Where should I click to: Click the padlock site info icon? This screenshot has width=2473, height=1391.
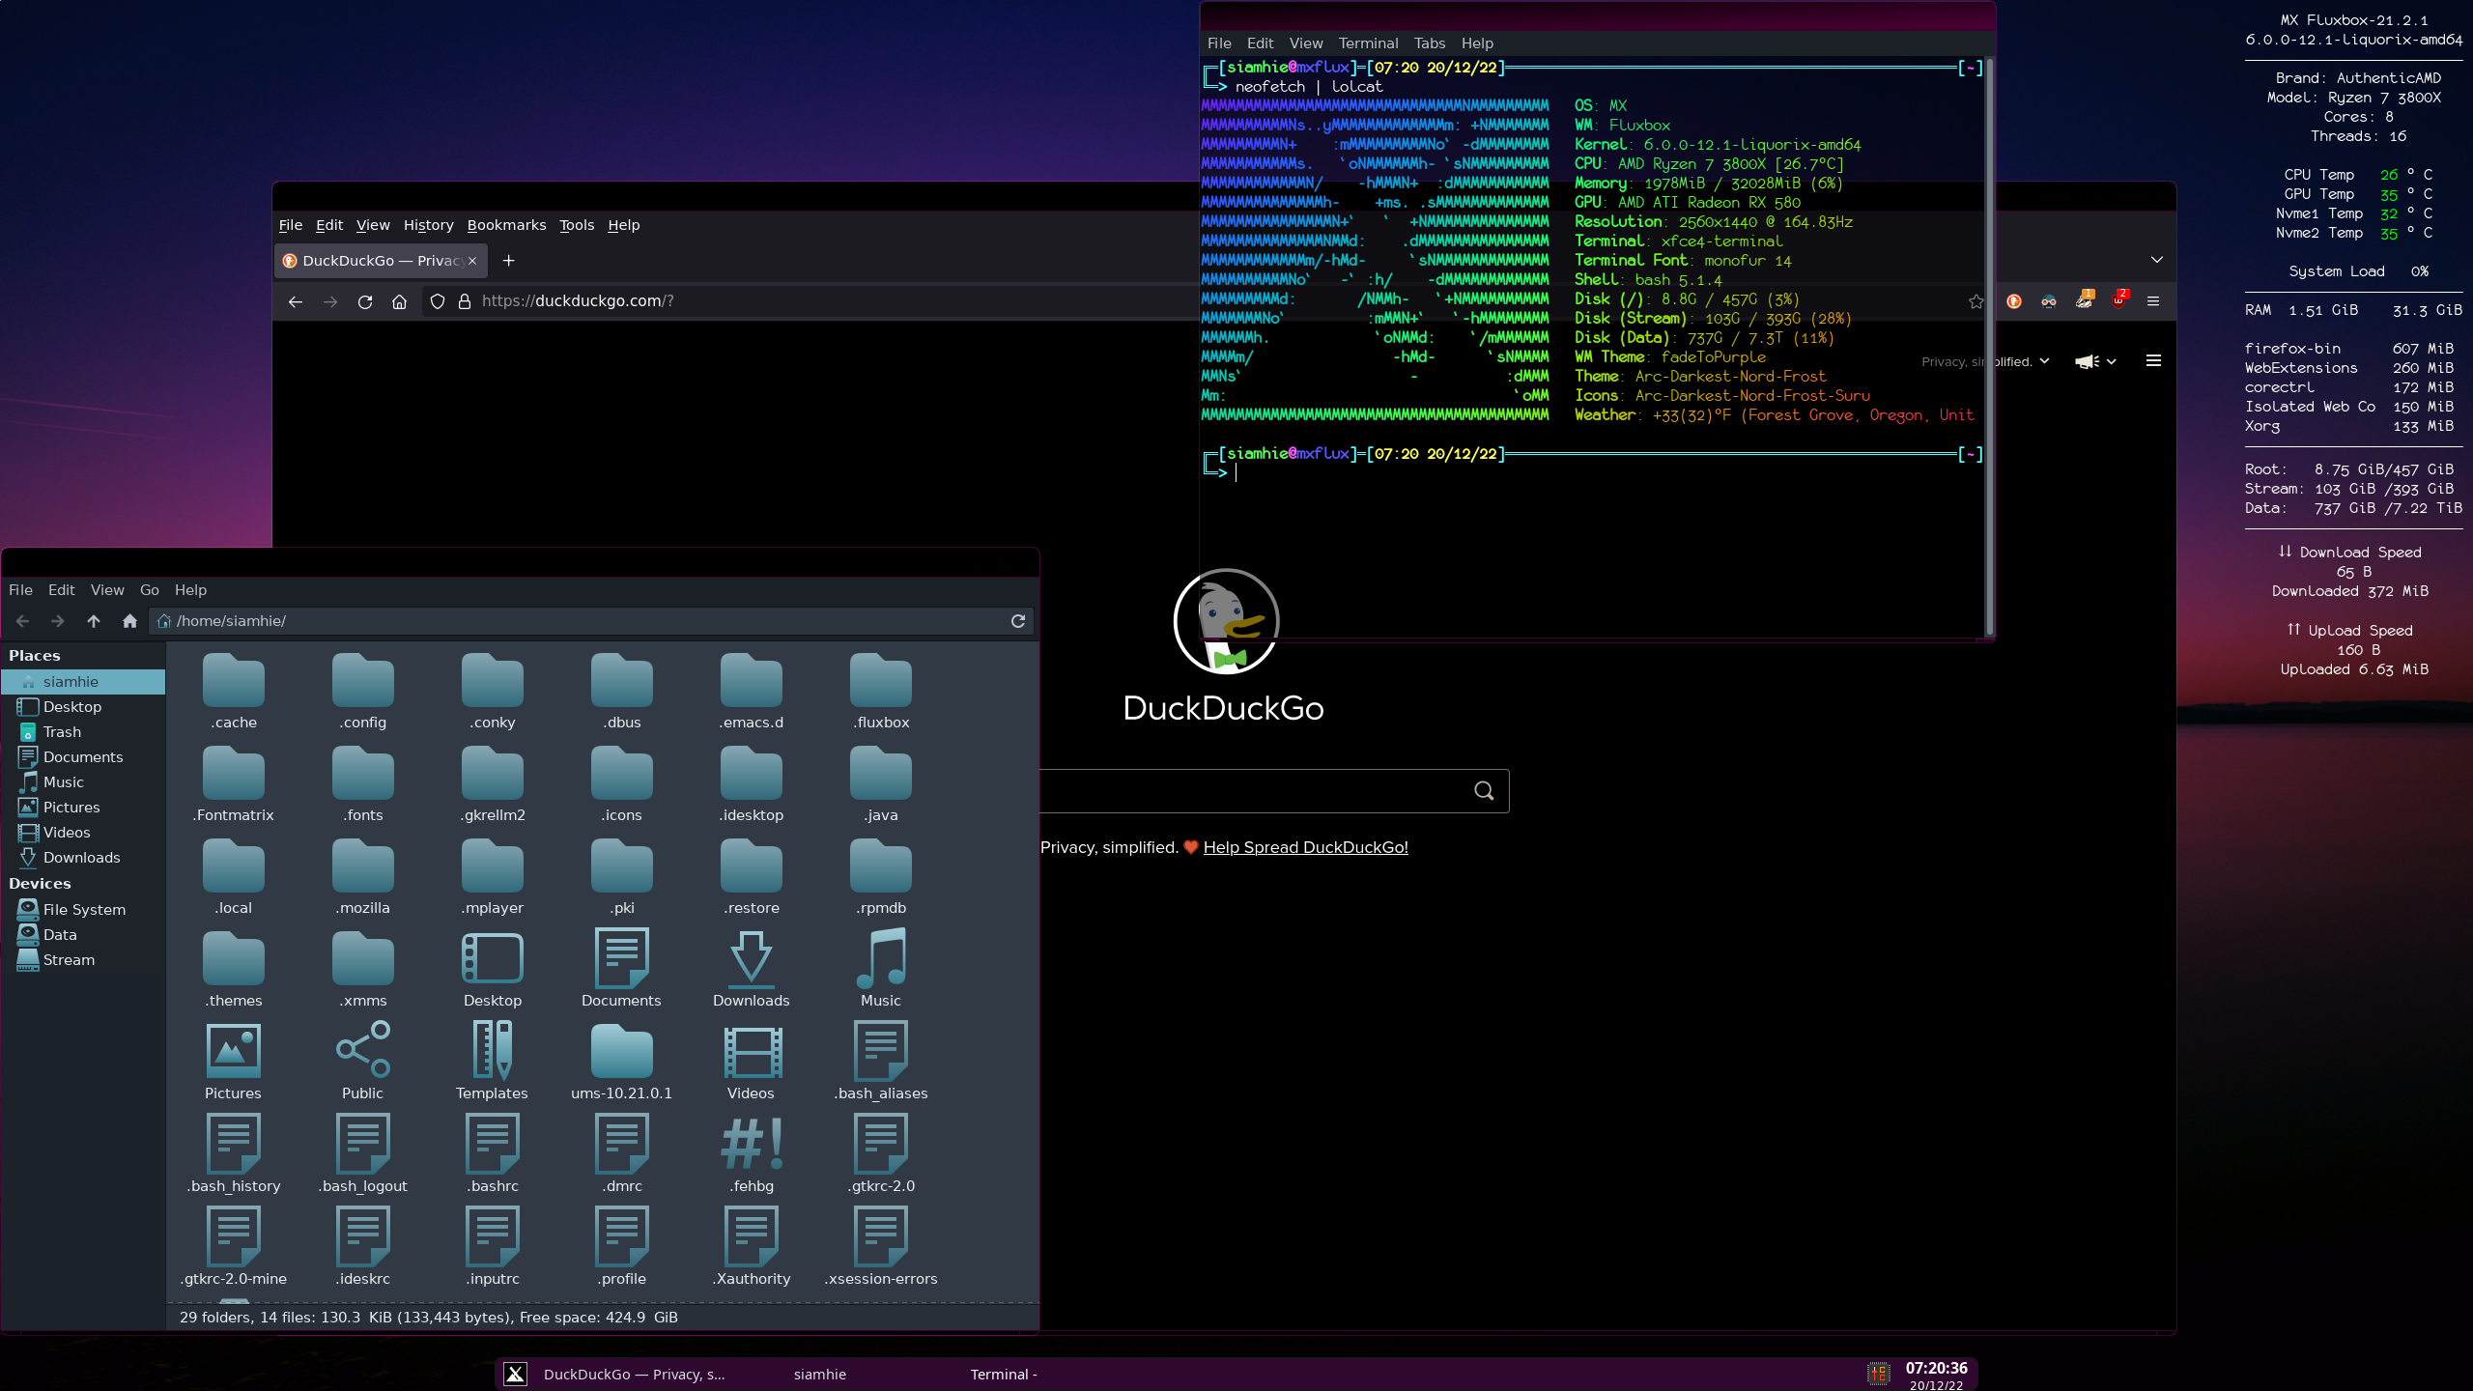(x=465, y=301)
